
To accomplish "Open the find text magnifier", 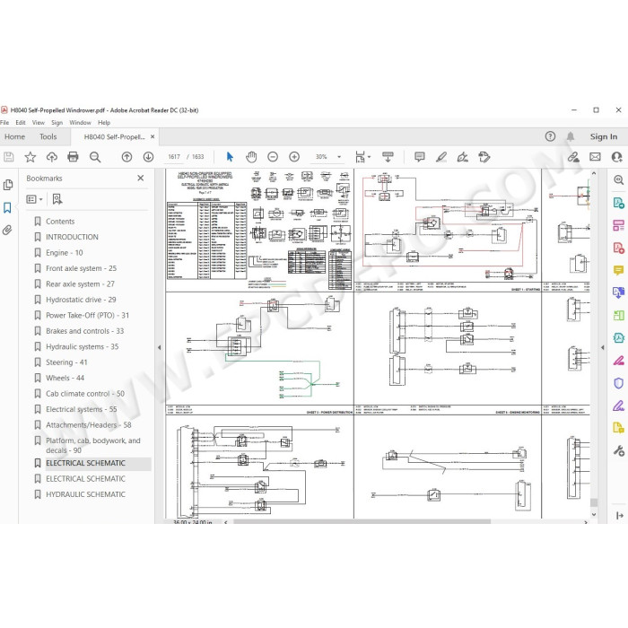I will click(95, 157).
